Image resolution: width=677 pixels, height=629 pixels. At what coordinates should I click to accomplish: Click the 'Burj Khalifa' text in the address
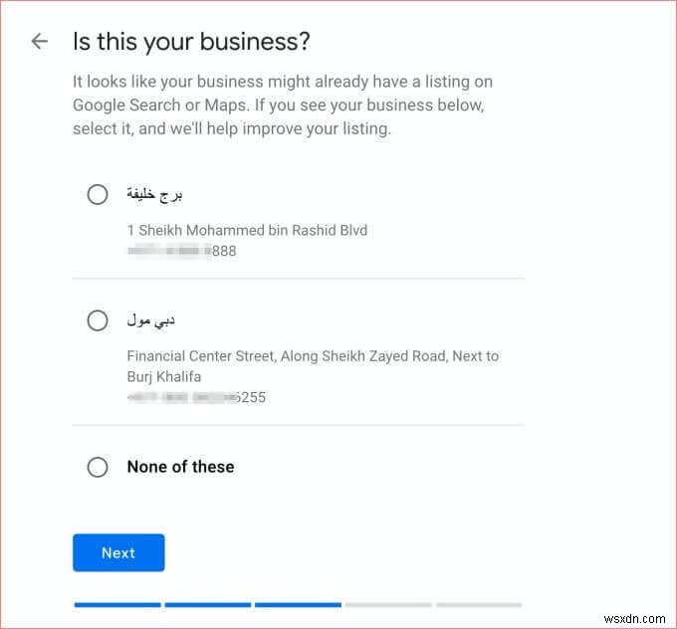pyautogui.click(x=166, y=376)
